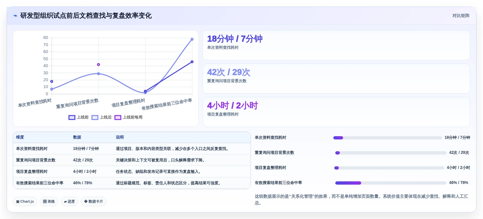Click the chart axis label 重复询问项目背景次数
483x219 pixels.
click(77, 103)
